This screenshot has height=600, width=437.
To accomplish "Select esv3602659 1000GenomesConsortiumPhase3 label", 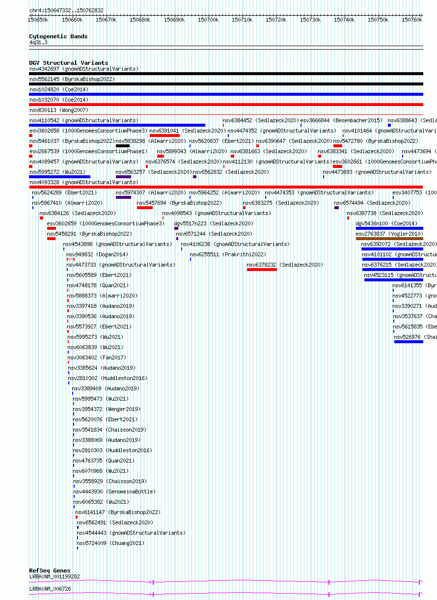I will pyautogui.click(x=106, y=223).
